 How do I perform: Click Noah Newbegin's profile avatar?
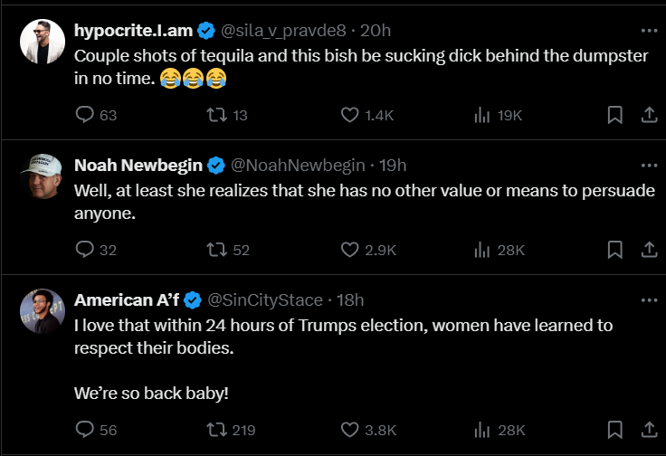click(x=41, y=176)
